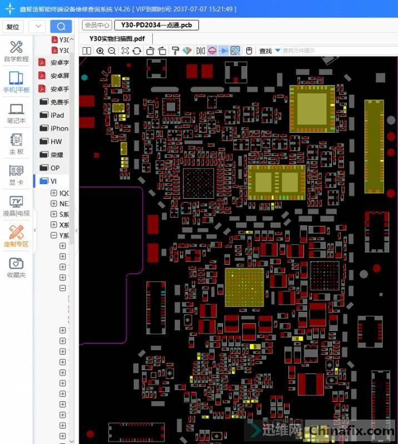Switch to Y30-PD2034 点通 pcb tab
Image resolution: width=398 pixels, height=444 pixels.
pyautogui.click(x=156, y=25)
